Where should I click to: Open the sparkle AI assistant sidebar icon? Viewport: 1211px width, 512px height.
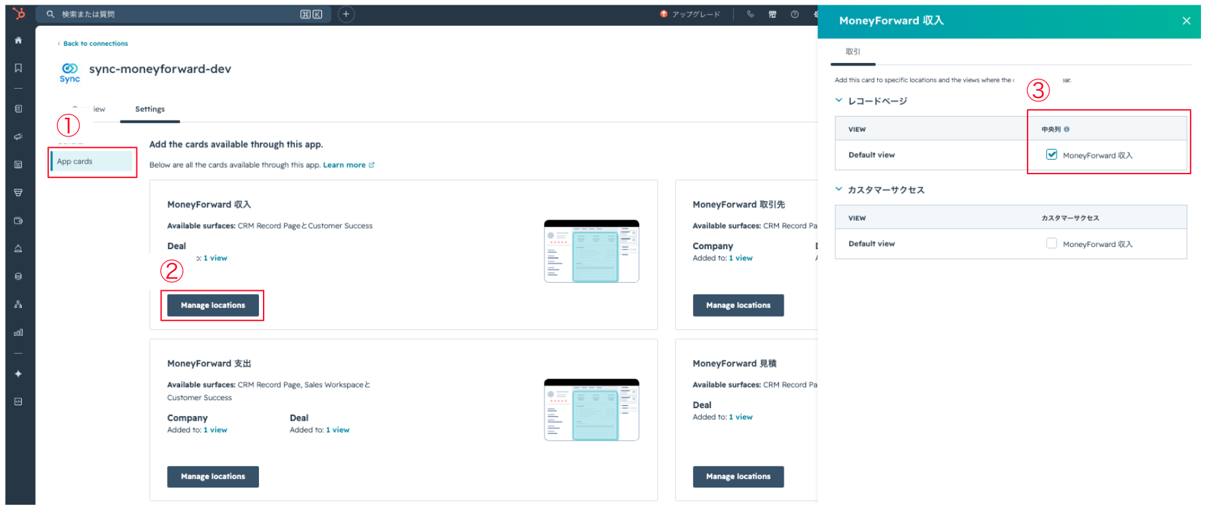coord(19,374)
